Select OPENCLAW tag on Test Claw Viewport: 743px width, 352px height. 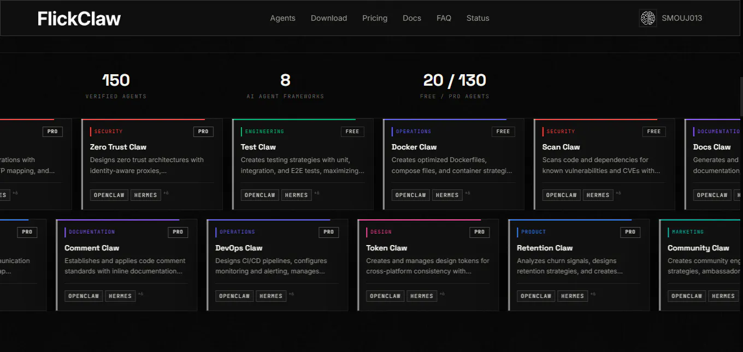[260, 195]
